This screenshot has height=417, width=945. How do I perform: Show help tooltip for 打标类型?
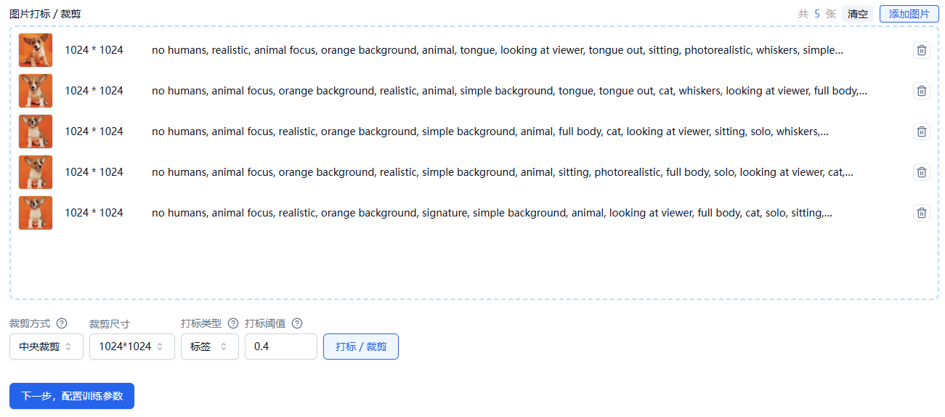pos(233,323)
